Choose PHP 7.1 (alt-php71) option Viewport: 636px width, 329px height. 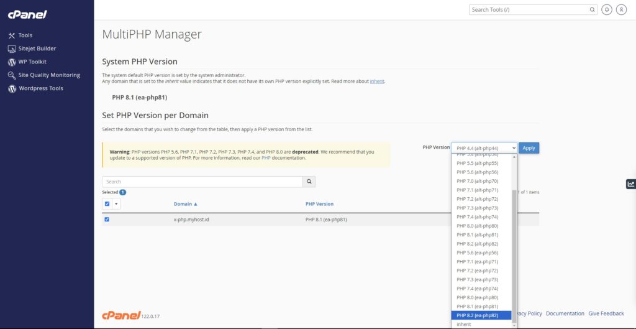pyautogui.click(x=481, y=190)
